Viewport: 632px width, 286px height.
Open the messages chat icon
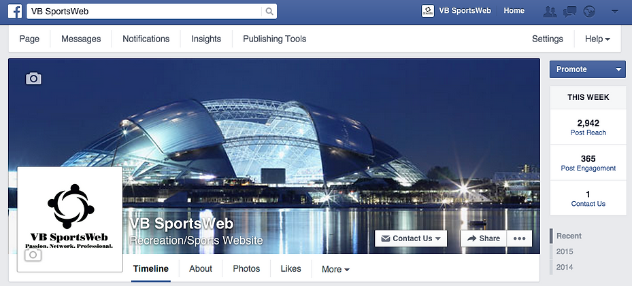click(x=569, y=12)
